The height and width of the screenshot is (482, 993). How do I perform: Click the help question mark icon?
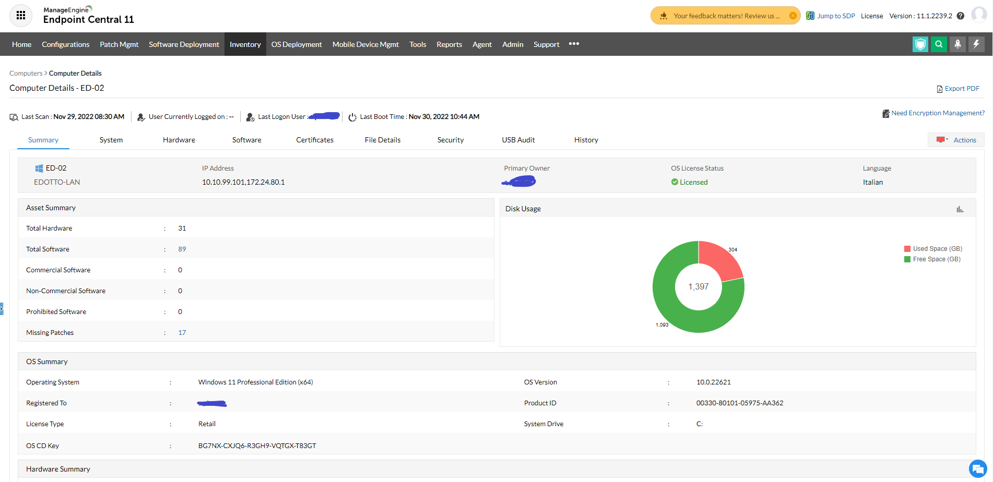click(960, 16)
